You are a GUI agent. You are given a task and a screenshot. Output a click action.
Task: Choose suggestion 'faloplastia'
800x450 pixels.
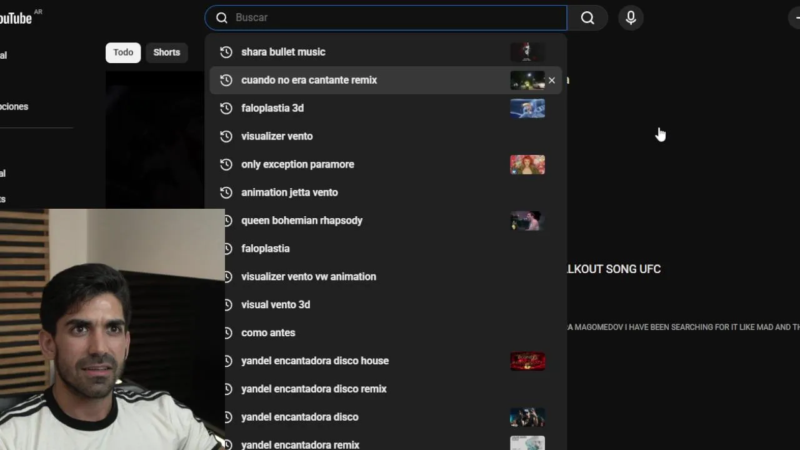click(394, 249)
